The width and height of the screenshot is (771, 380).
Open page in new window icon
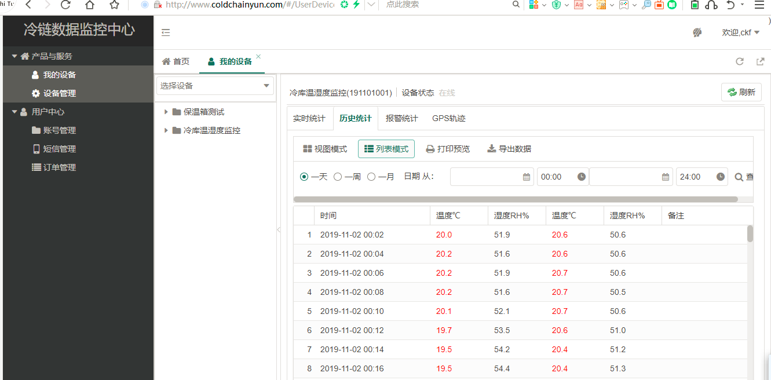pyautogui.click(x=760, y=61)
